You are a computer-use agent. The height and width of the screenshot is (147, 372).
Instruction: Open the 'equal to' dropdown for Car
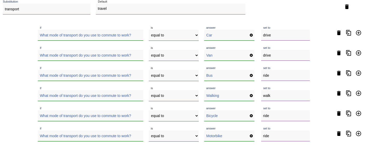point(174,35)
